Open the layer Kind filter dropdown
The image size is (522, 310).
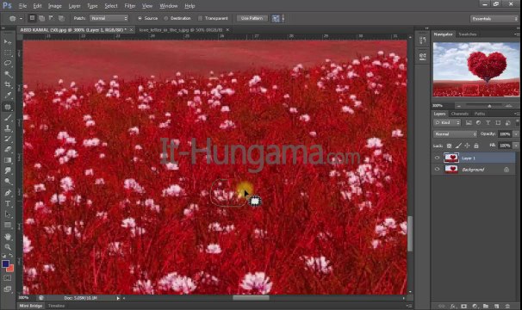coord(447,123)
